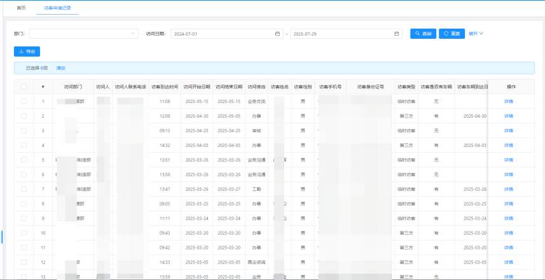Click arrival time 09:13 in row 3

coord(165,131)
